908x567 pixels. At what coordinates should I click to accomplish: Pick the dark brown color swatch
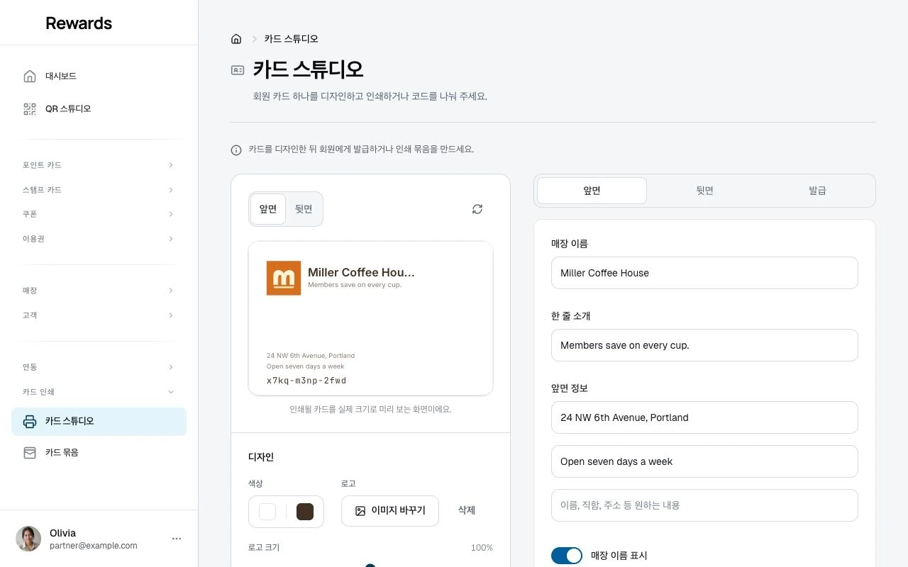305,512
